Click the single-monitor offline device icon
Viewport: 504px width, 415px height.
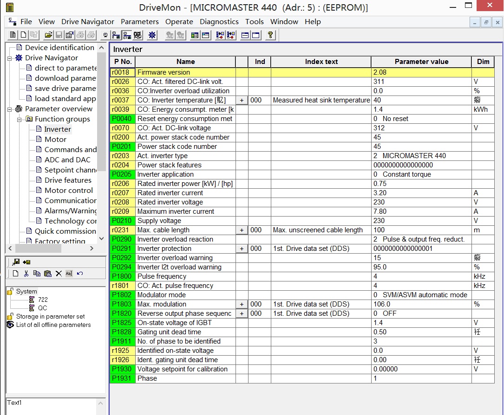click(105, 35)
